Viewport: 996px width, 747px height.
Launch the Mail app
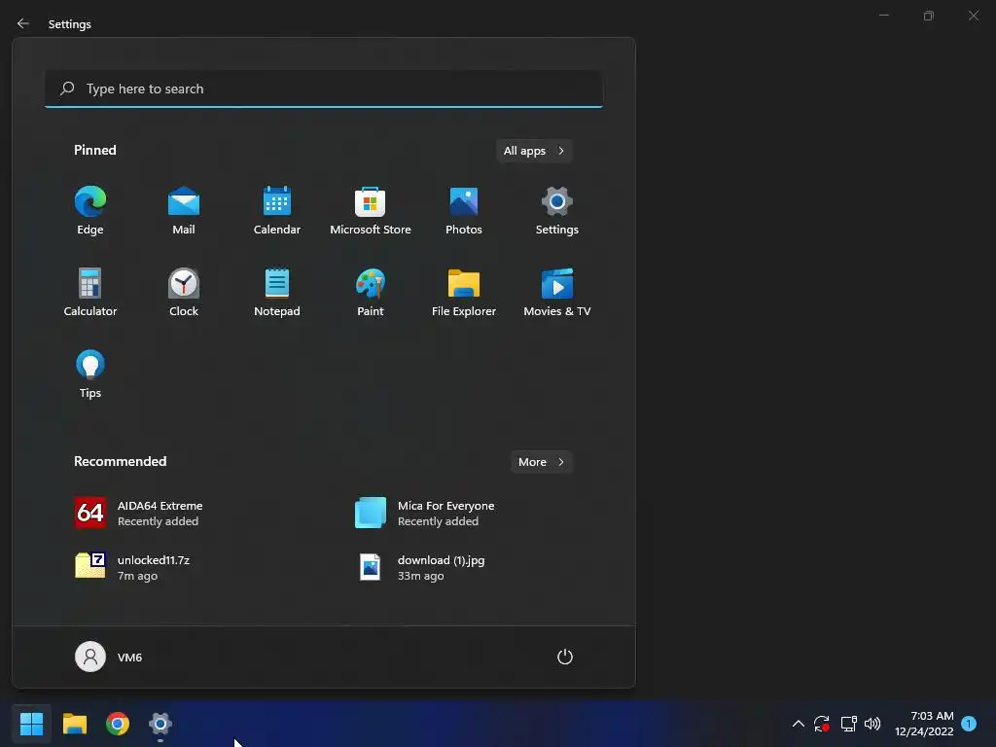click(x=184, y=211)
